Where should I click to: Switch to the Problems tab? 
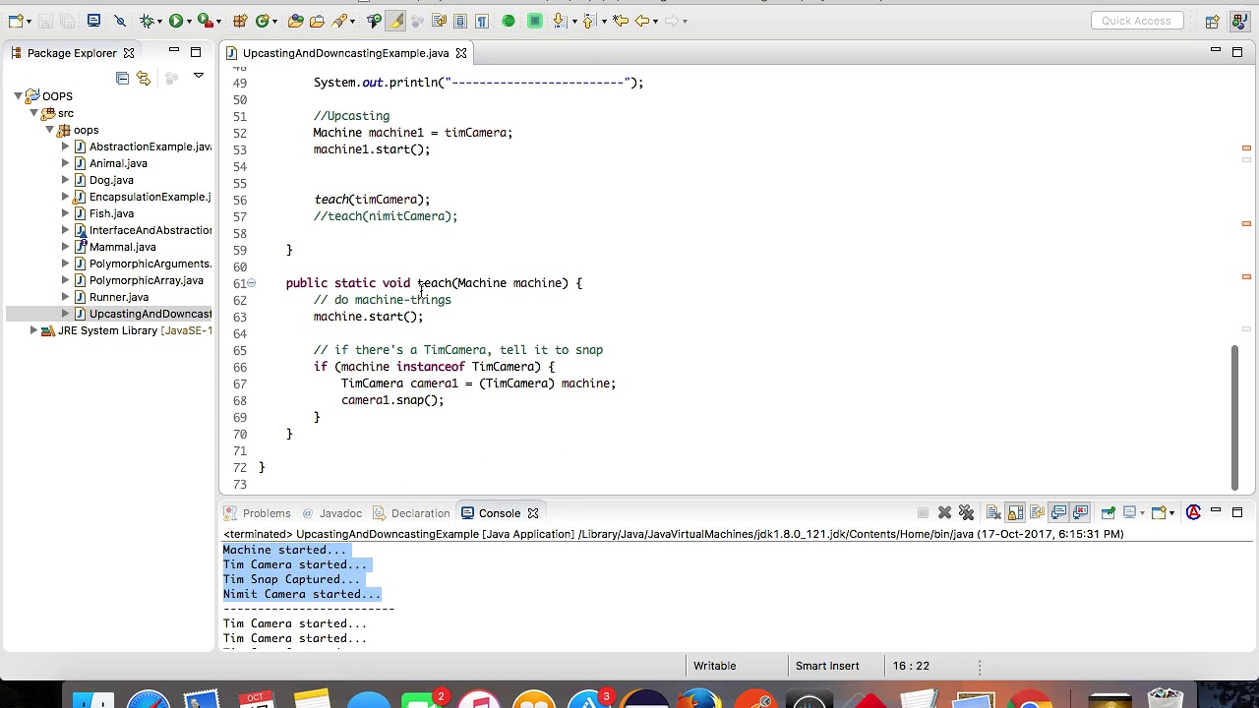click(258, 513)
